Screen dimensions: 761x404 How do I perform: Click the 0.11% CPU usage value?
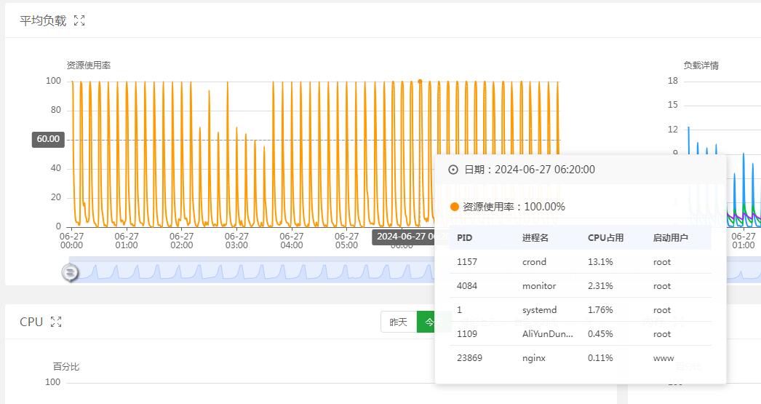click(600, 358)
